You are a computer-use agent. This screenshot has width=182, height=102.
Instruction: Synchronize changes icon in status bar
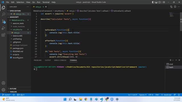coord(14,95)
